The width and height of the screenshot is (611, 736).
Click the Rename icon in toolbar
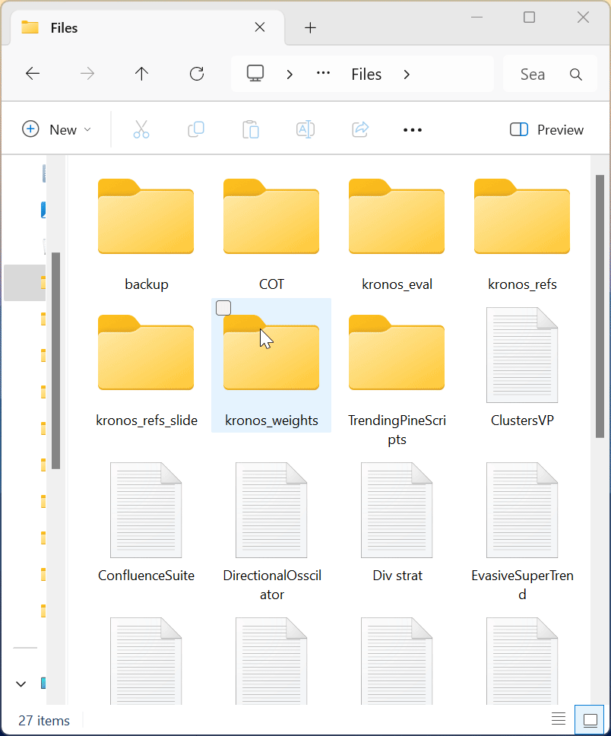coord(305,129)
